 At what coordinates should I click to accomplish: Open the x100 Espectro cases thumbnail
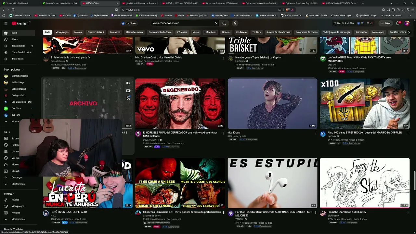tap(365, 103)
